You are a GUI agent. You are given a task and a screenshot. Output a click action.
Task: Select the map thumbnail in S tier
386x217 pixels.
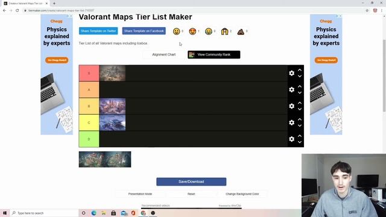(x=112, y=74)
